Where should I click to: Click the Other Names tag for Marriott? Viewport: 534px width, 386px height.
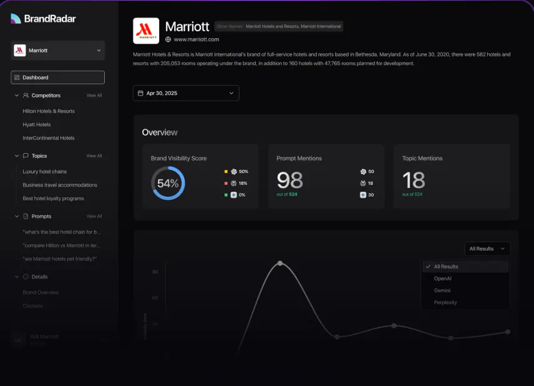(x=279, y=26)
